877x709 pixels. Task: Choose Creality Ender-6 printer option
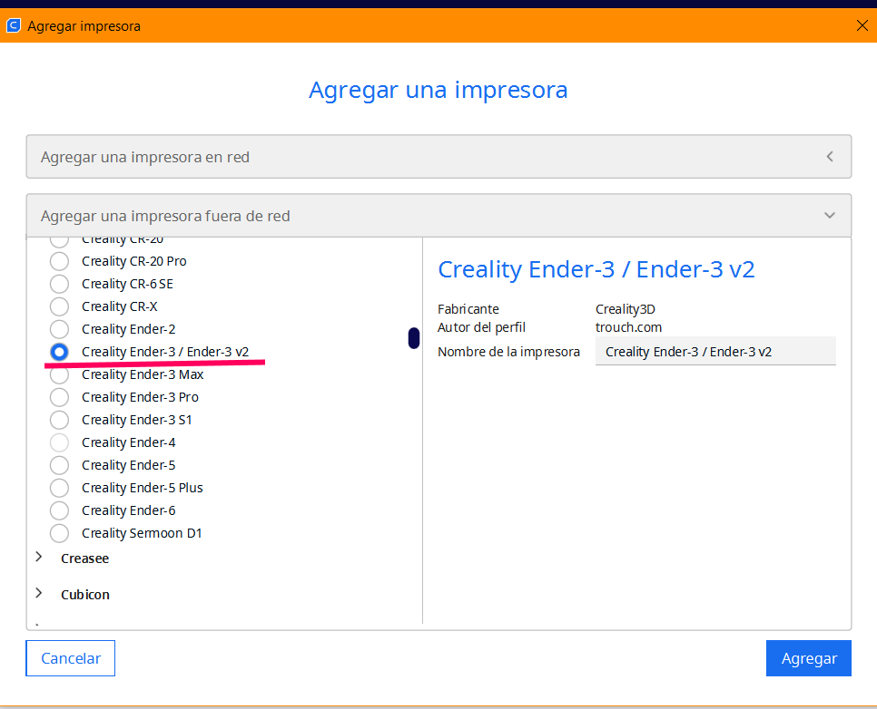coord(59,510)
